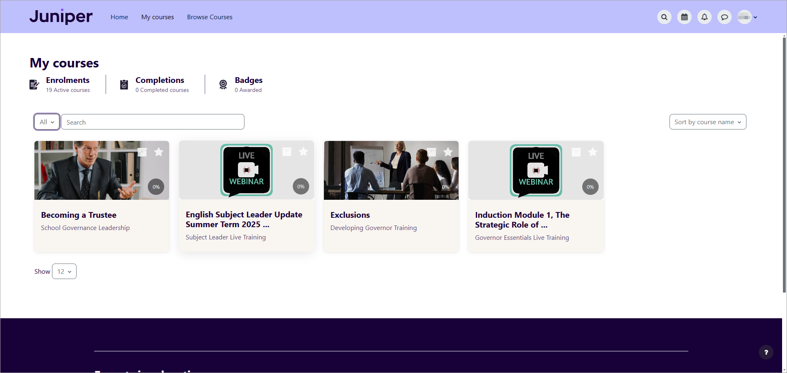This screenshot has width=787, height=373.
Task: View notifications via the bell icon
Action: [x=704, y=17]
